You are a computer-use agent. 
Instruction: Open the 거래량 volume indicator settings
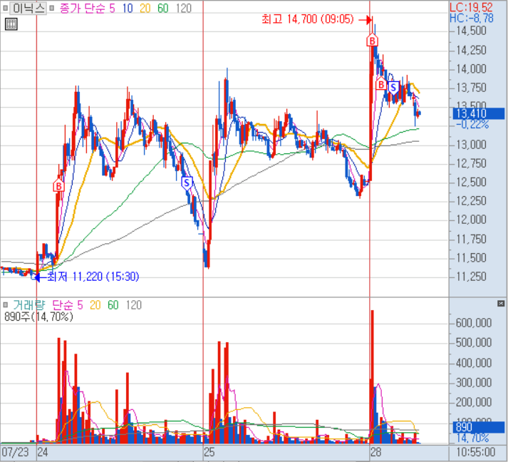tap(28, 305)
